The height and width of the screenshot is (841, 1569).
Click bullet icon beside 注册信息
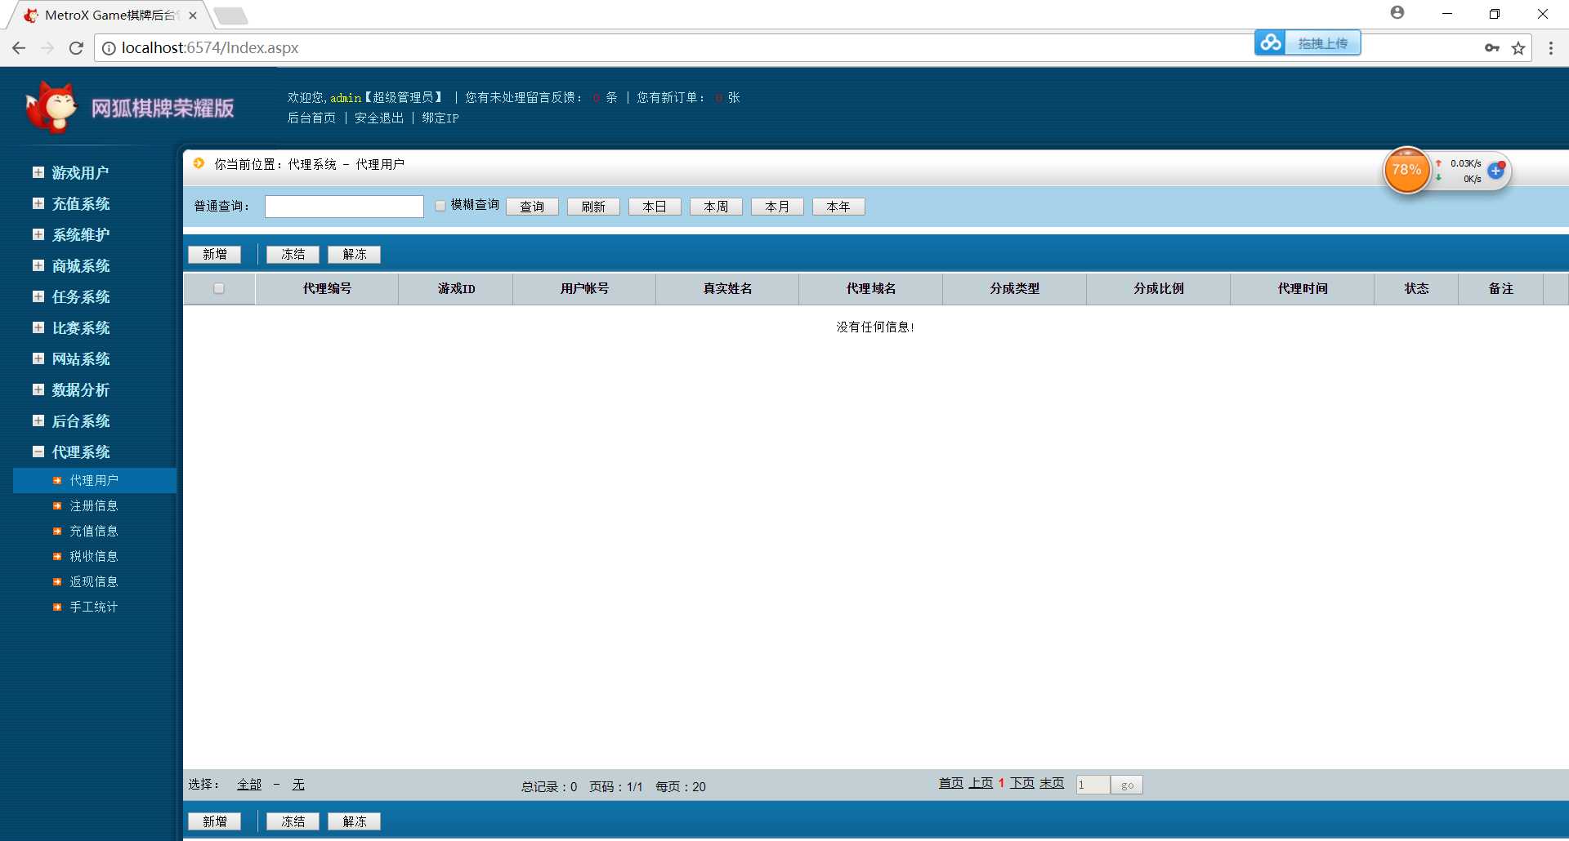coord(57,506)
